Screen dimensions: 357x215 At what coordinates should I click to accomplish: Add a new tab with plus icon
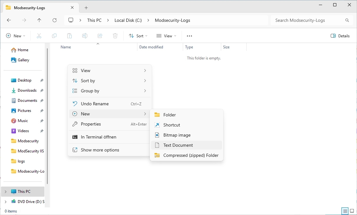click(86, 8)
